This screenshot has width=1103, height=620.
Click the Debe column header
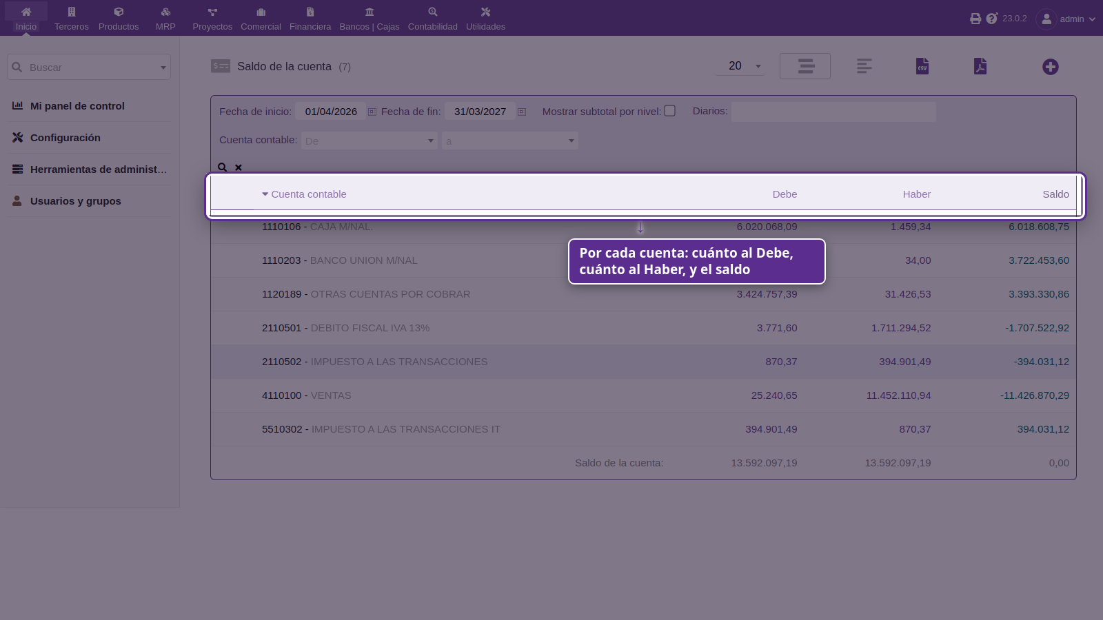(x=785, y=194)
